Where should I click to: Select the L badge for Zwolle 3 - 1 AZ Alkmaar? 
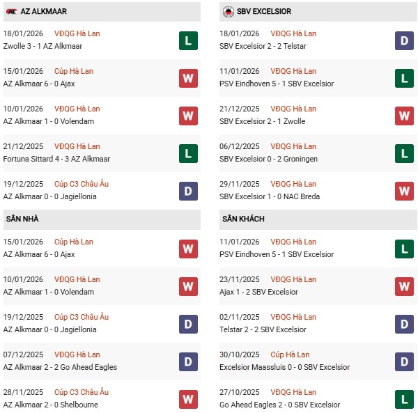coord(187,40)
